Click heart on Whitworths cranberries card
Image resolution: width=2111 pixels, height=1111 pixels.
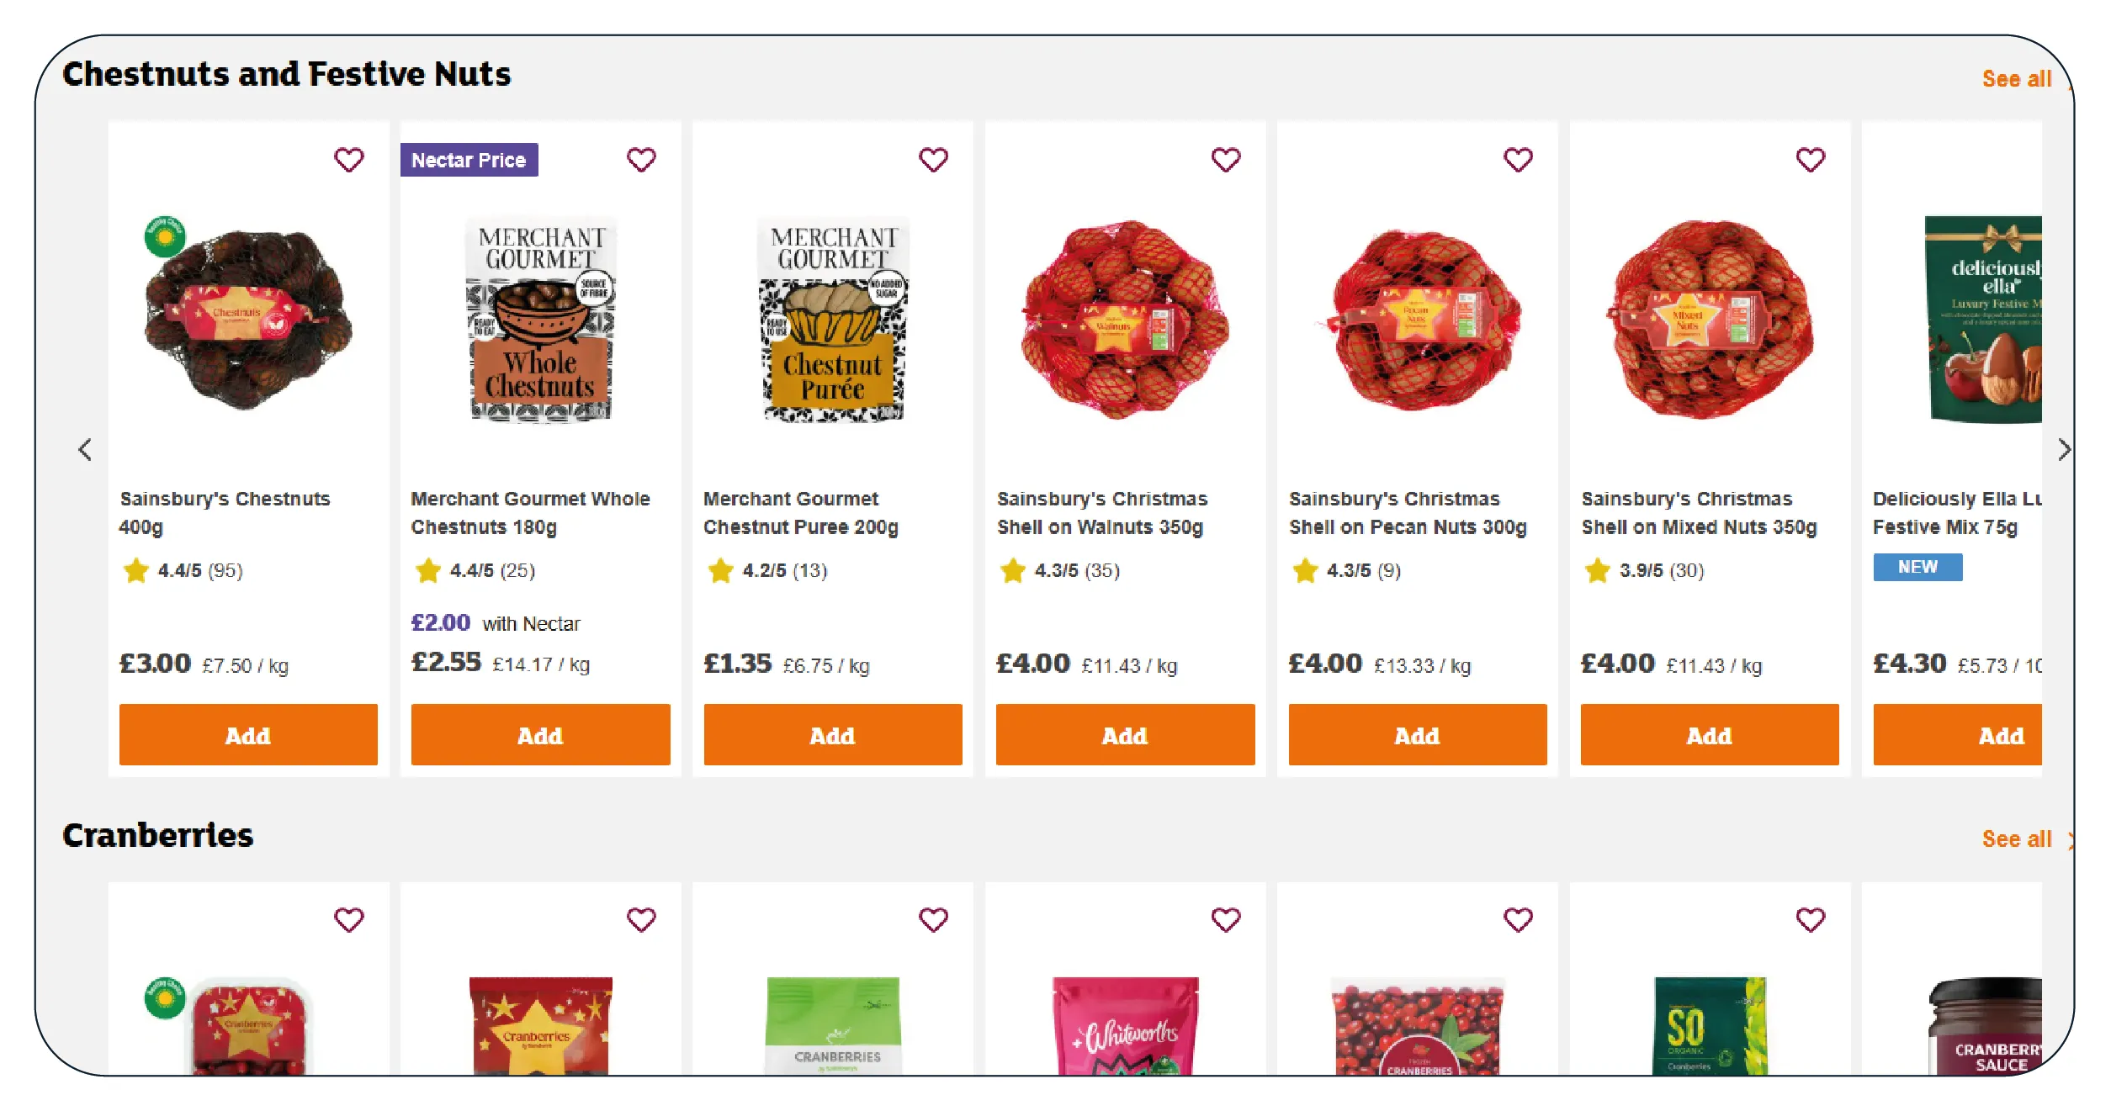pyautogui.click(x=1225, y=920)
